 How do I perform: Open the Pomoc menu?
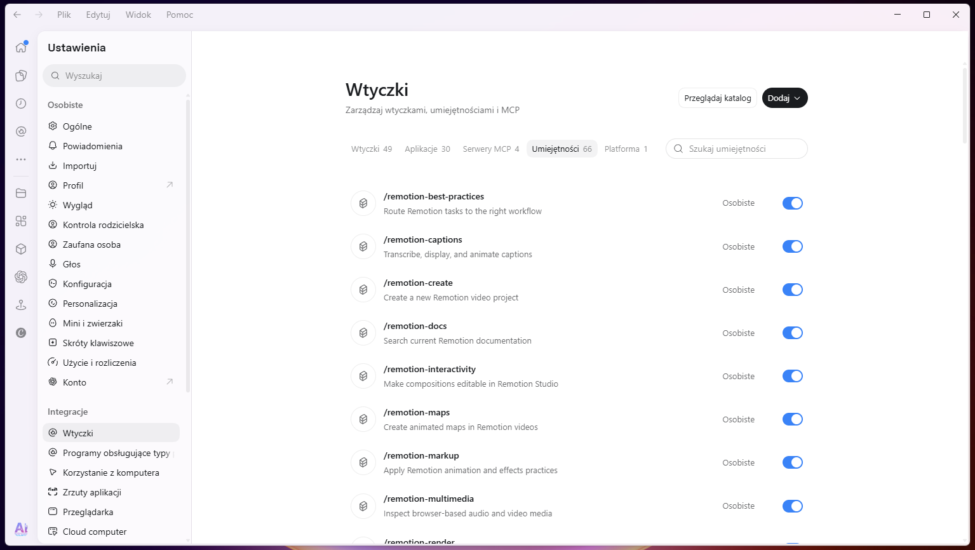[180, 15]
